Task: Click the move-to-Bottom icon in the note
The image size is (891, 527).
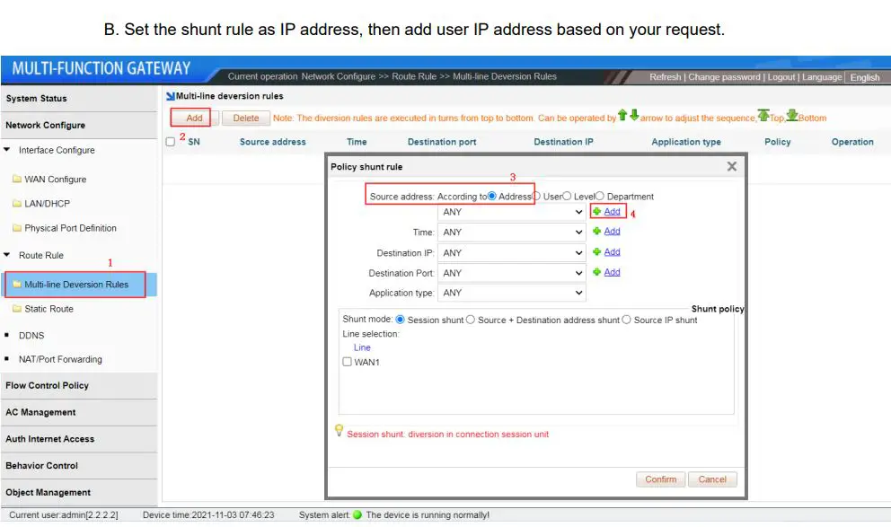Action: click(792, 115)
